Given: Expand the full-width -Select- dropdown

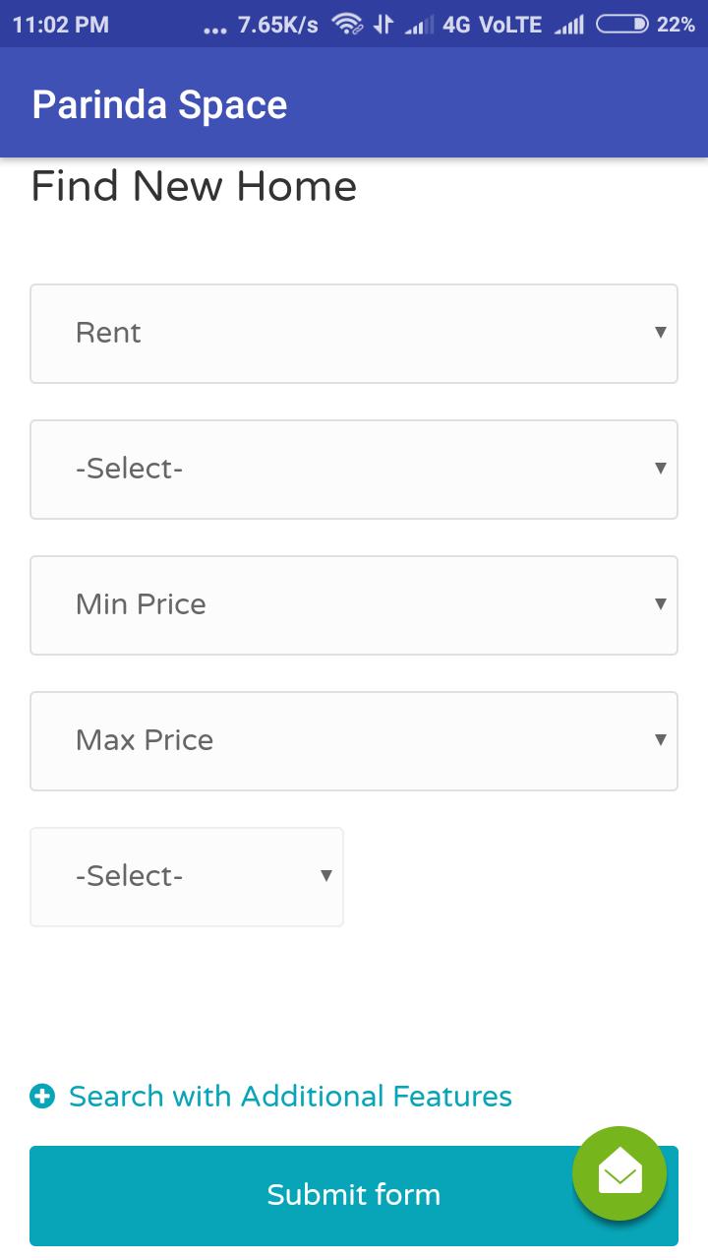Looking at the screenshot, I should pos(354,470).
